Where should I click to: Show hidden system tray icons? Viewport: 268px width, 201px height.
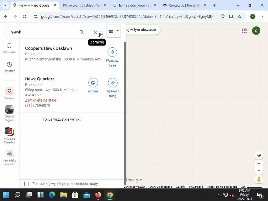tap(219, 195)
